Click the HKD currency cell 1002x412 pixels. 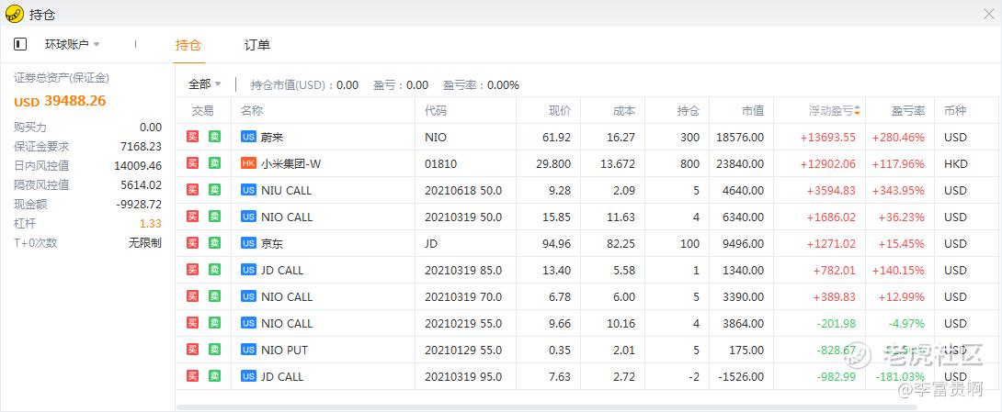click(955, 164)
